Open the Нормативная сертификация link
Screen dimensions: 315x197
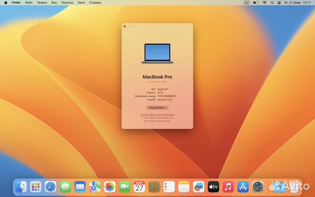[x=157, y=114]
